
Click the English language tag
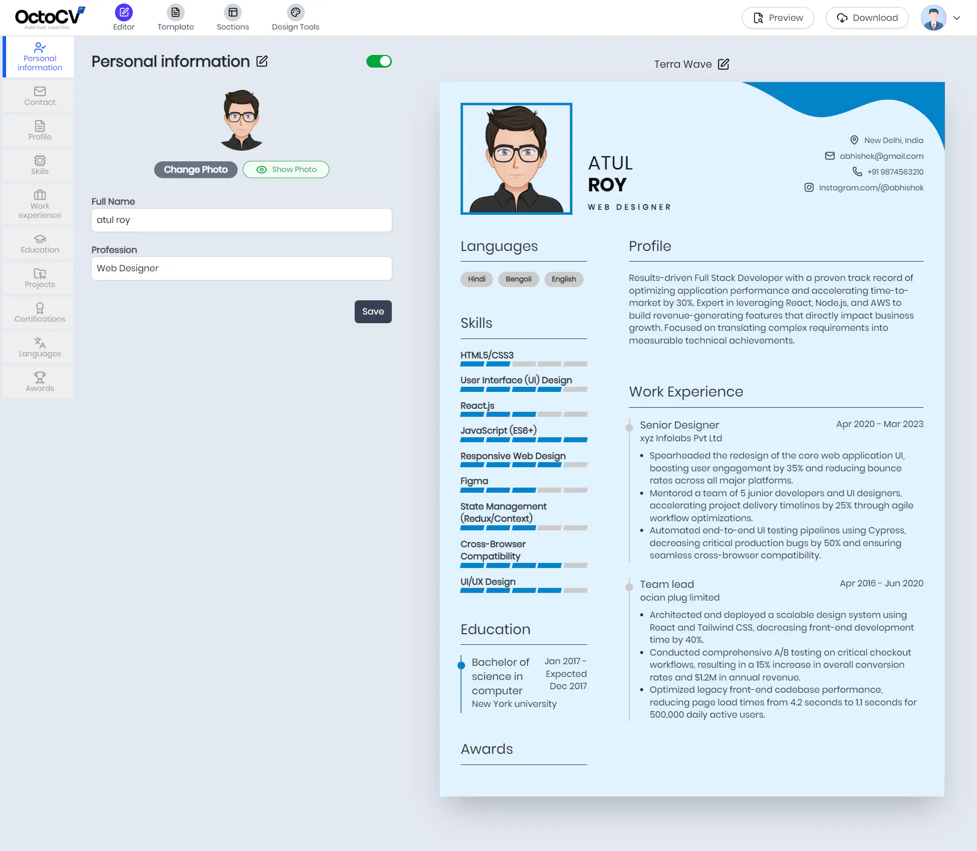pyautogui.click(x=564, y=279)
